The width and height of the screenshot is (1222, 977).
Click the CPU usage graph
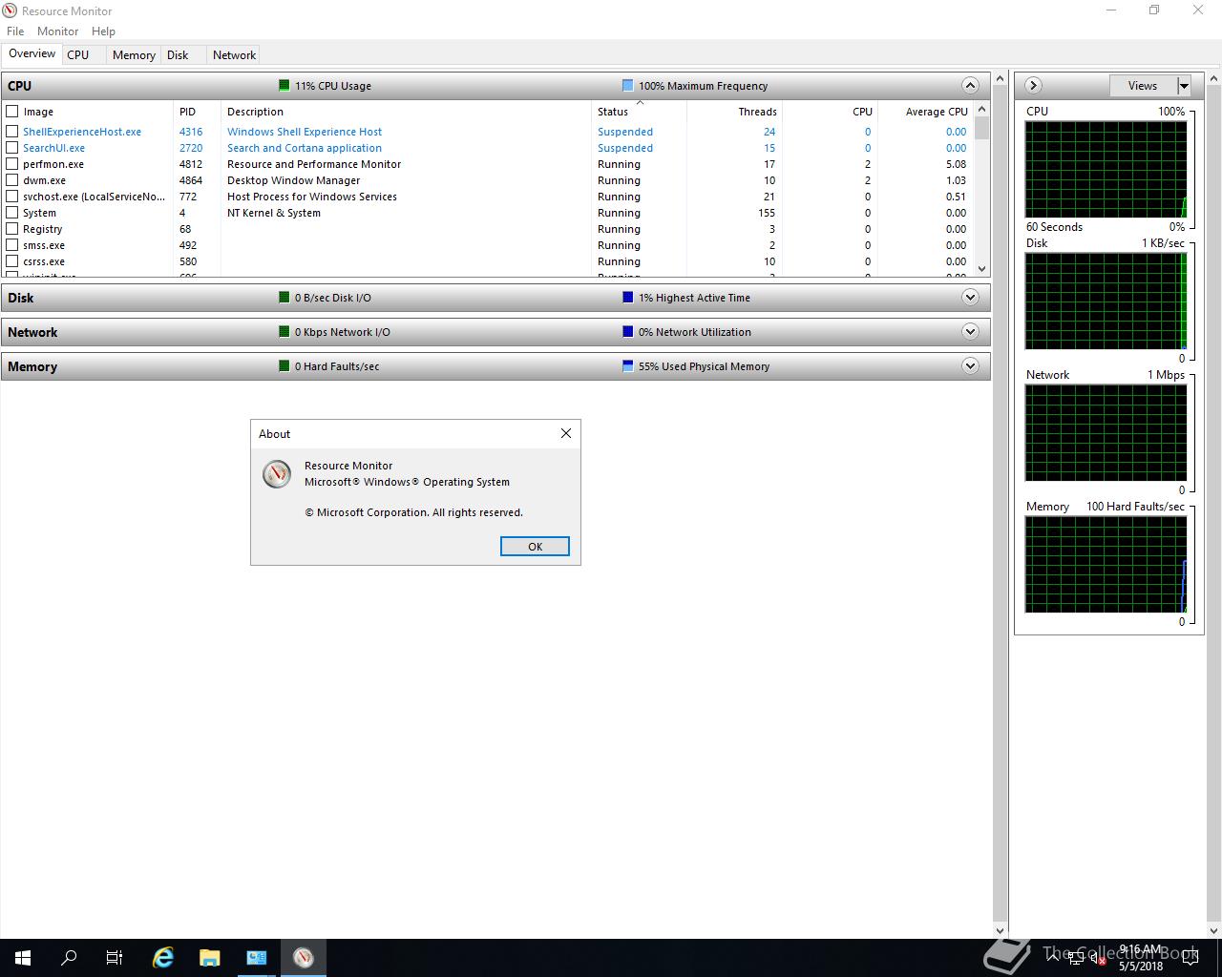click(1106, 170)
